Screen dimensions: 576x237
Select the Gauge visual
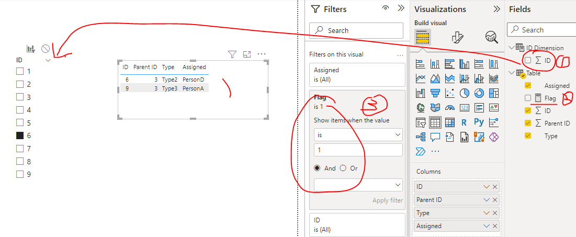click(x=449, y=108)
